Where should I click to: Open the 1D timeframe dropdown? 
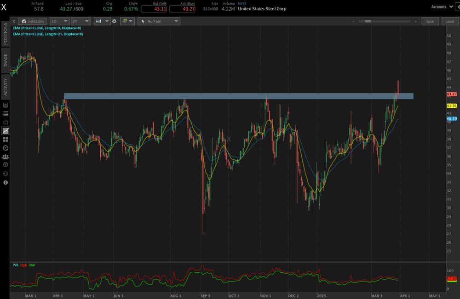pos(59,21)
